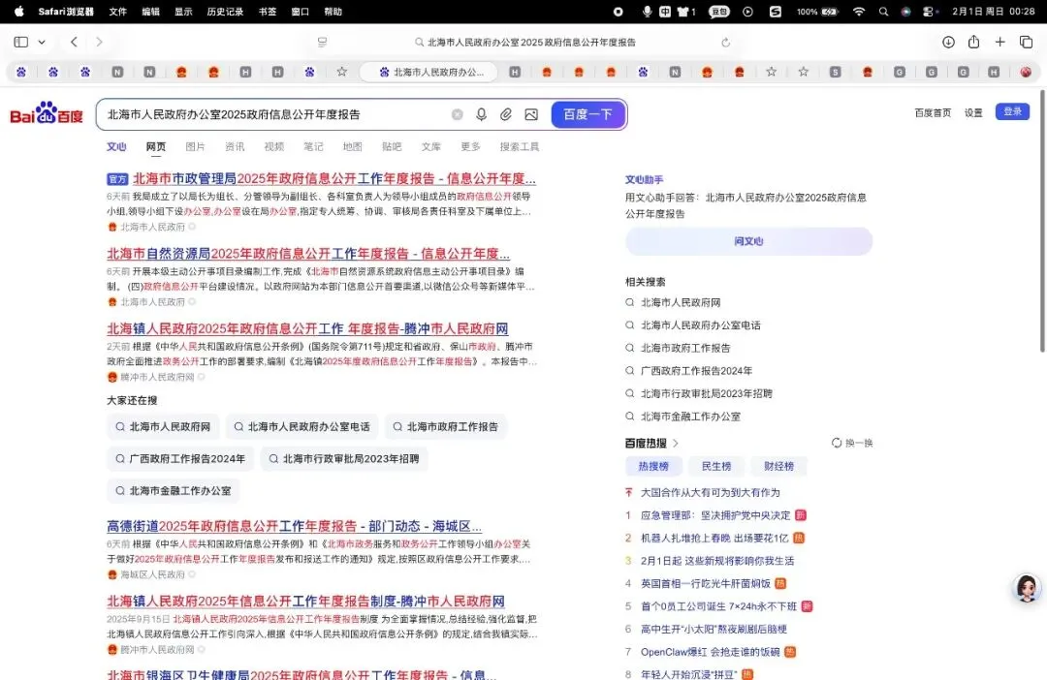Toggle the Safari sidebar
This screenshot has width=1047, height=680.
coord(20,42)
